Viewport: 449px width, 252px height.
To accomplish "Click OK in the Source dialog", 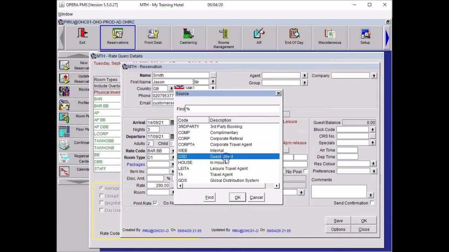I will (x=237, y=197).
